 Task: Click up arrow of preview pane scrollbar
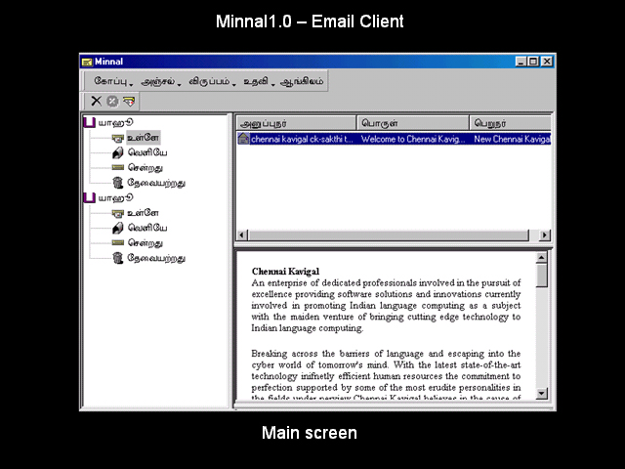tap(541, 258)
